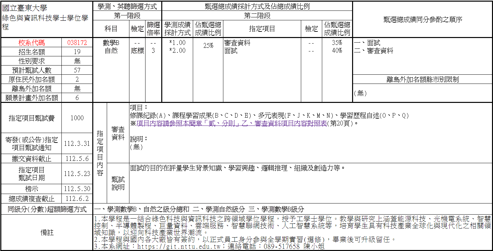
Task: Click the 說明： label
Action: point(139,139)
